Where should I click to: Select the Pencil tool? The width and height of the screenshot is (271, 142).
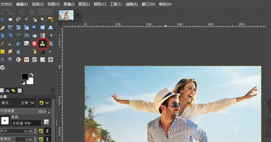coord(2,44)
